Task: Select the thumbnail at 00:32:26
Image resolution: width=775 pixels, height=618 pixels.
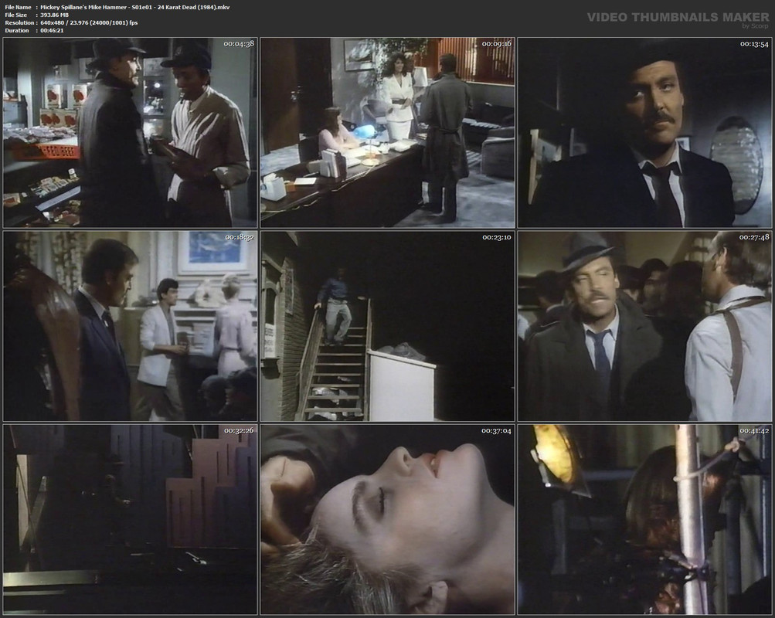Action: pyautogui.click(x=130, y=519)
